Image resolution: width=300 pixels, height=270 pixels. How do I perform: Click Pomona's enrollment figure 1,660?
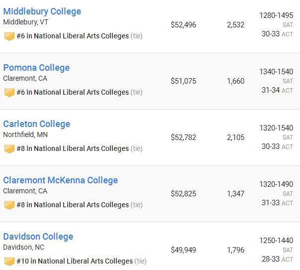(x=235, y=81)
